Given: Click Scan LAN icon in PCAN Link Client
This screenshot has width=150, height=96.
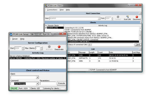Looking at the screenshot, I should pyautogui.click(x=127, y=17).
